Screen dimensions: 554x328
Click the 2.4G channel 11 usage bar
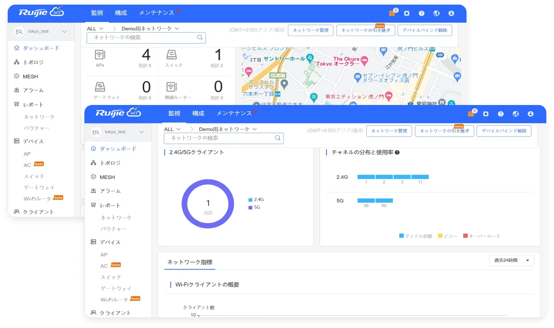click(x=420, y=177)
